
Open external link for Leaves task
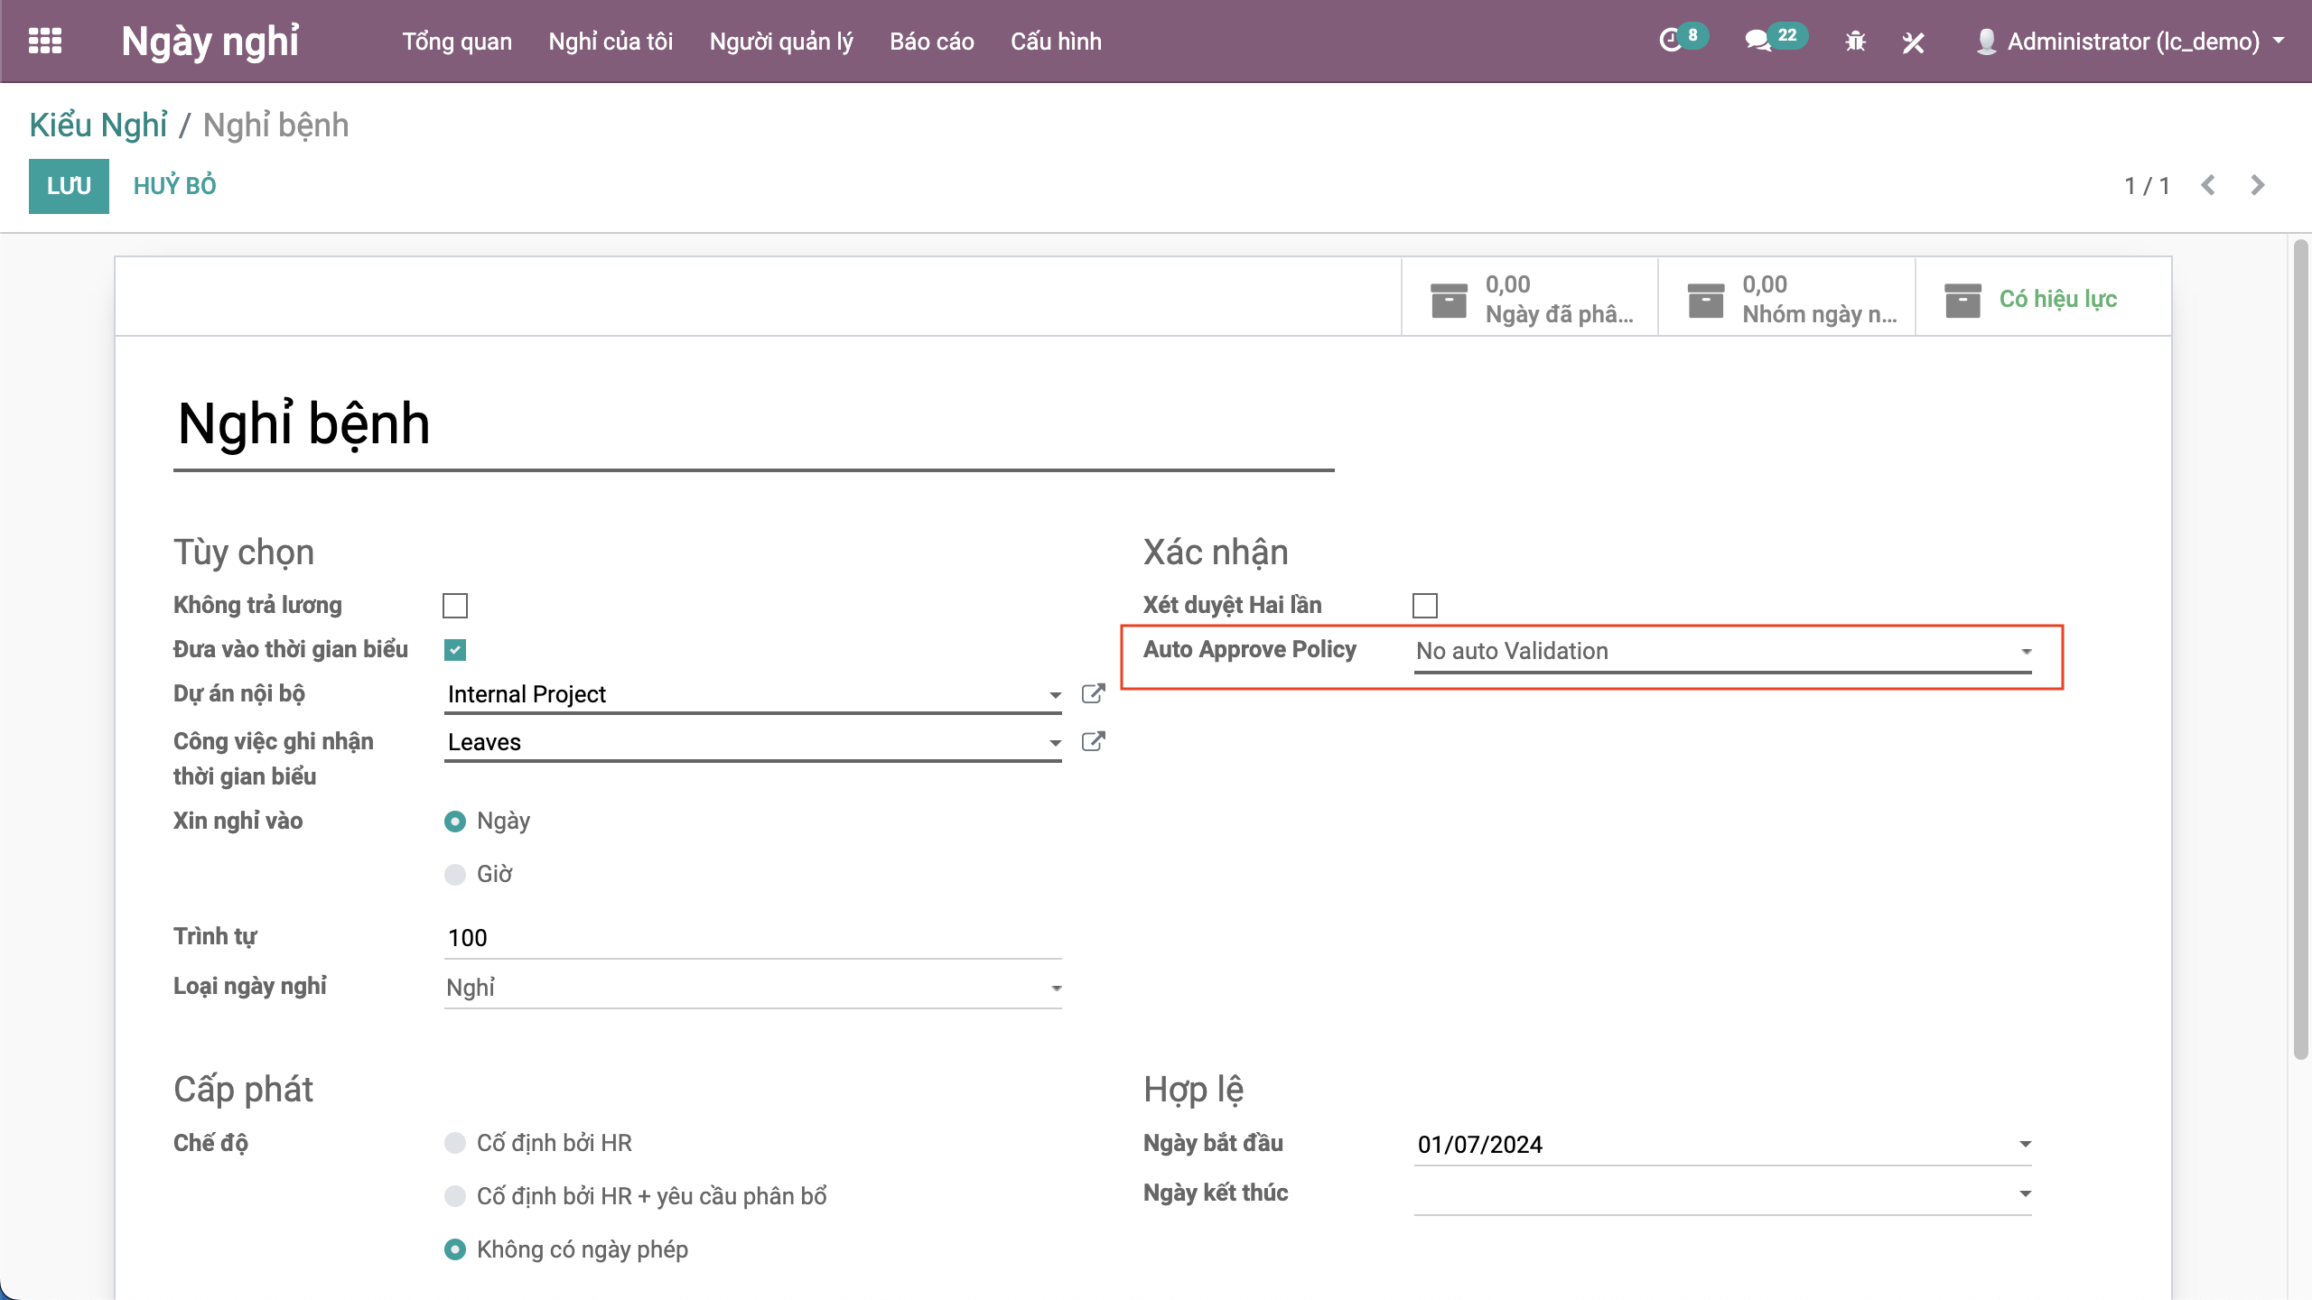click(x=1093, y=741)
